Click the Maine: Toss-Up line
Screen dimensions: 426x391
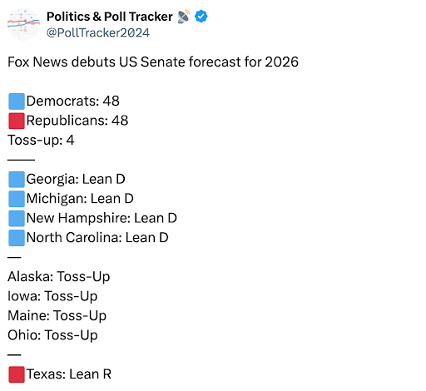coord(57,316)
